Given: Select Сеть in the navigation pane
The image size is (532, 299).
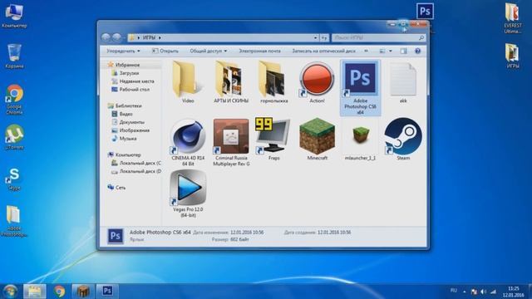Looking at the screenshot, I should tap(121, 188).
